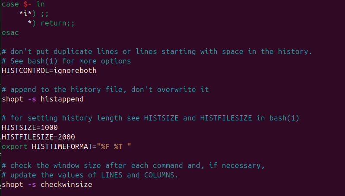Click the '-s' flag before checkwinsize
Image resolution: width=345 pixels, height=196 pixels.
[32, 184]
